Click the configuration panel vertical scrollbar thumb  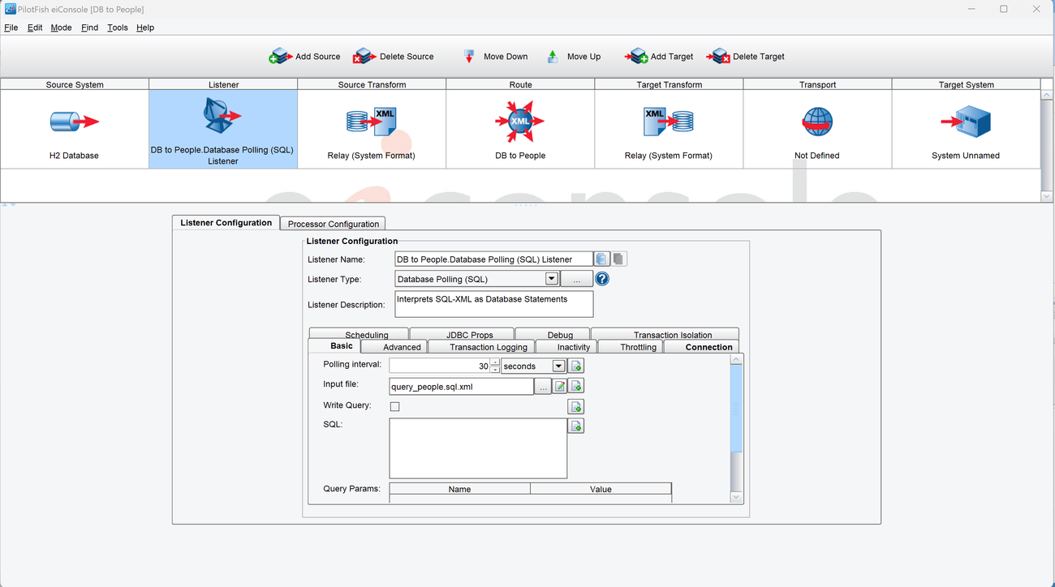736,409
